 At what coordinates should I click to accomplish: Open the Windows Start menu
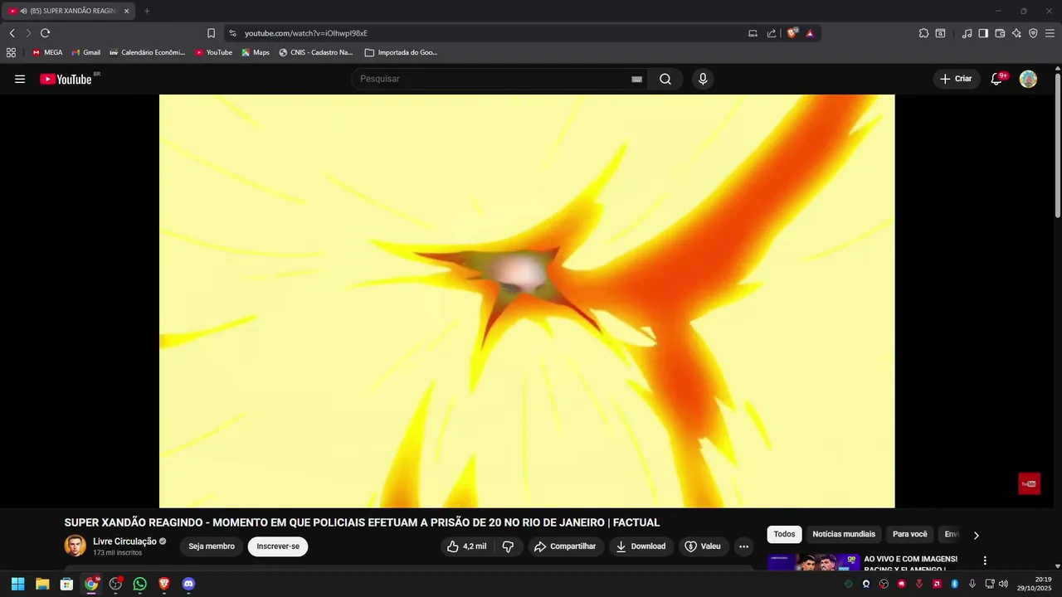[x=17, y=584]
